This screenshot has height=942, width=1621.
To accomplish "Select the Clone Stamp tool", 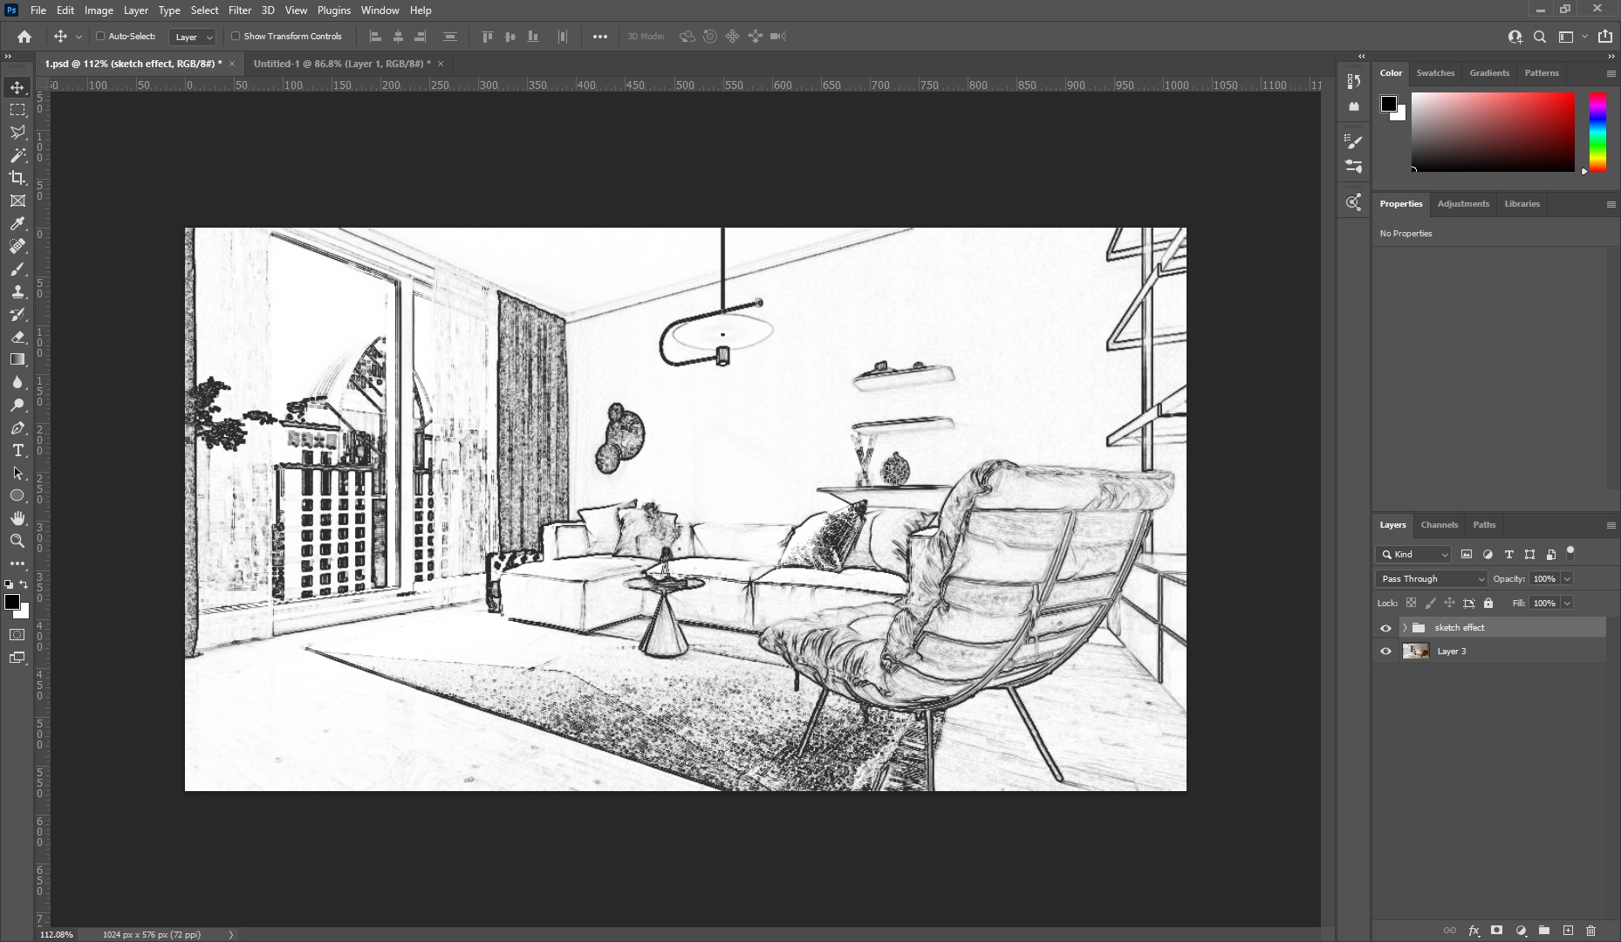I will pyautogui.click(x=17, y=291).
